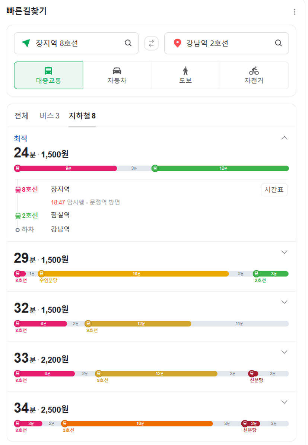
Task: Expand the 32분 route details
Action: [284, 302]
